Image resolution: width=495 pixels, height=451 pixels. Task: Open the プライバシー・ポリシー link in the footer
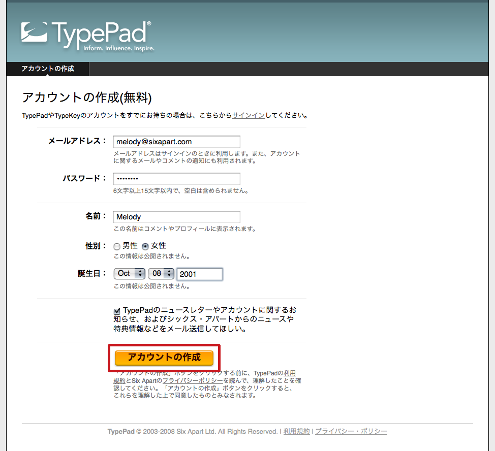tap(351, 431)
